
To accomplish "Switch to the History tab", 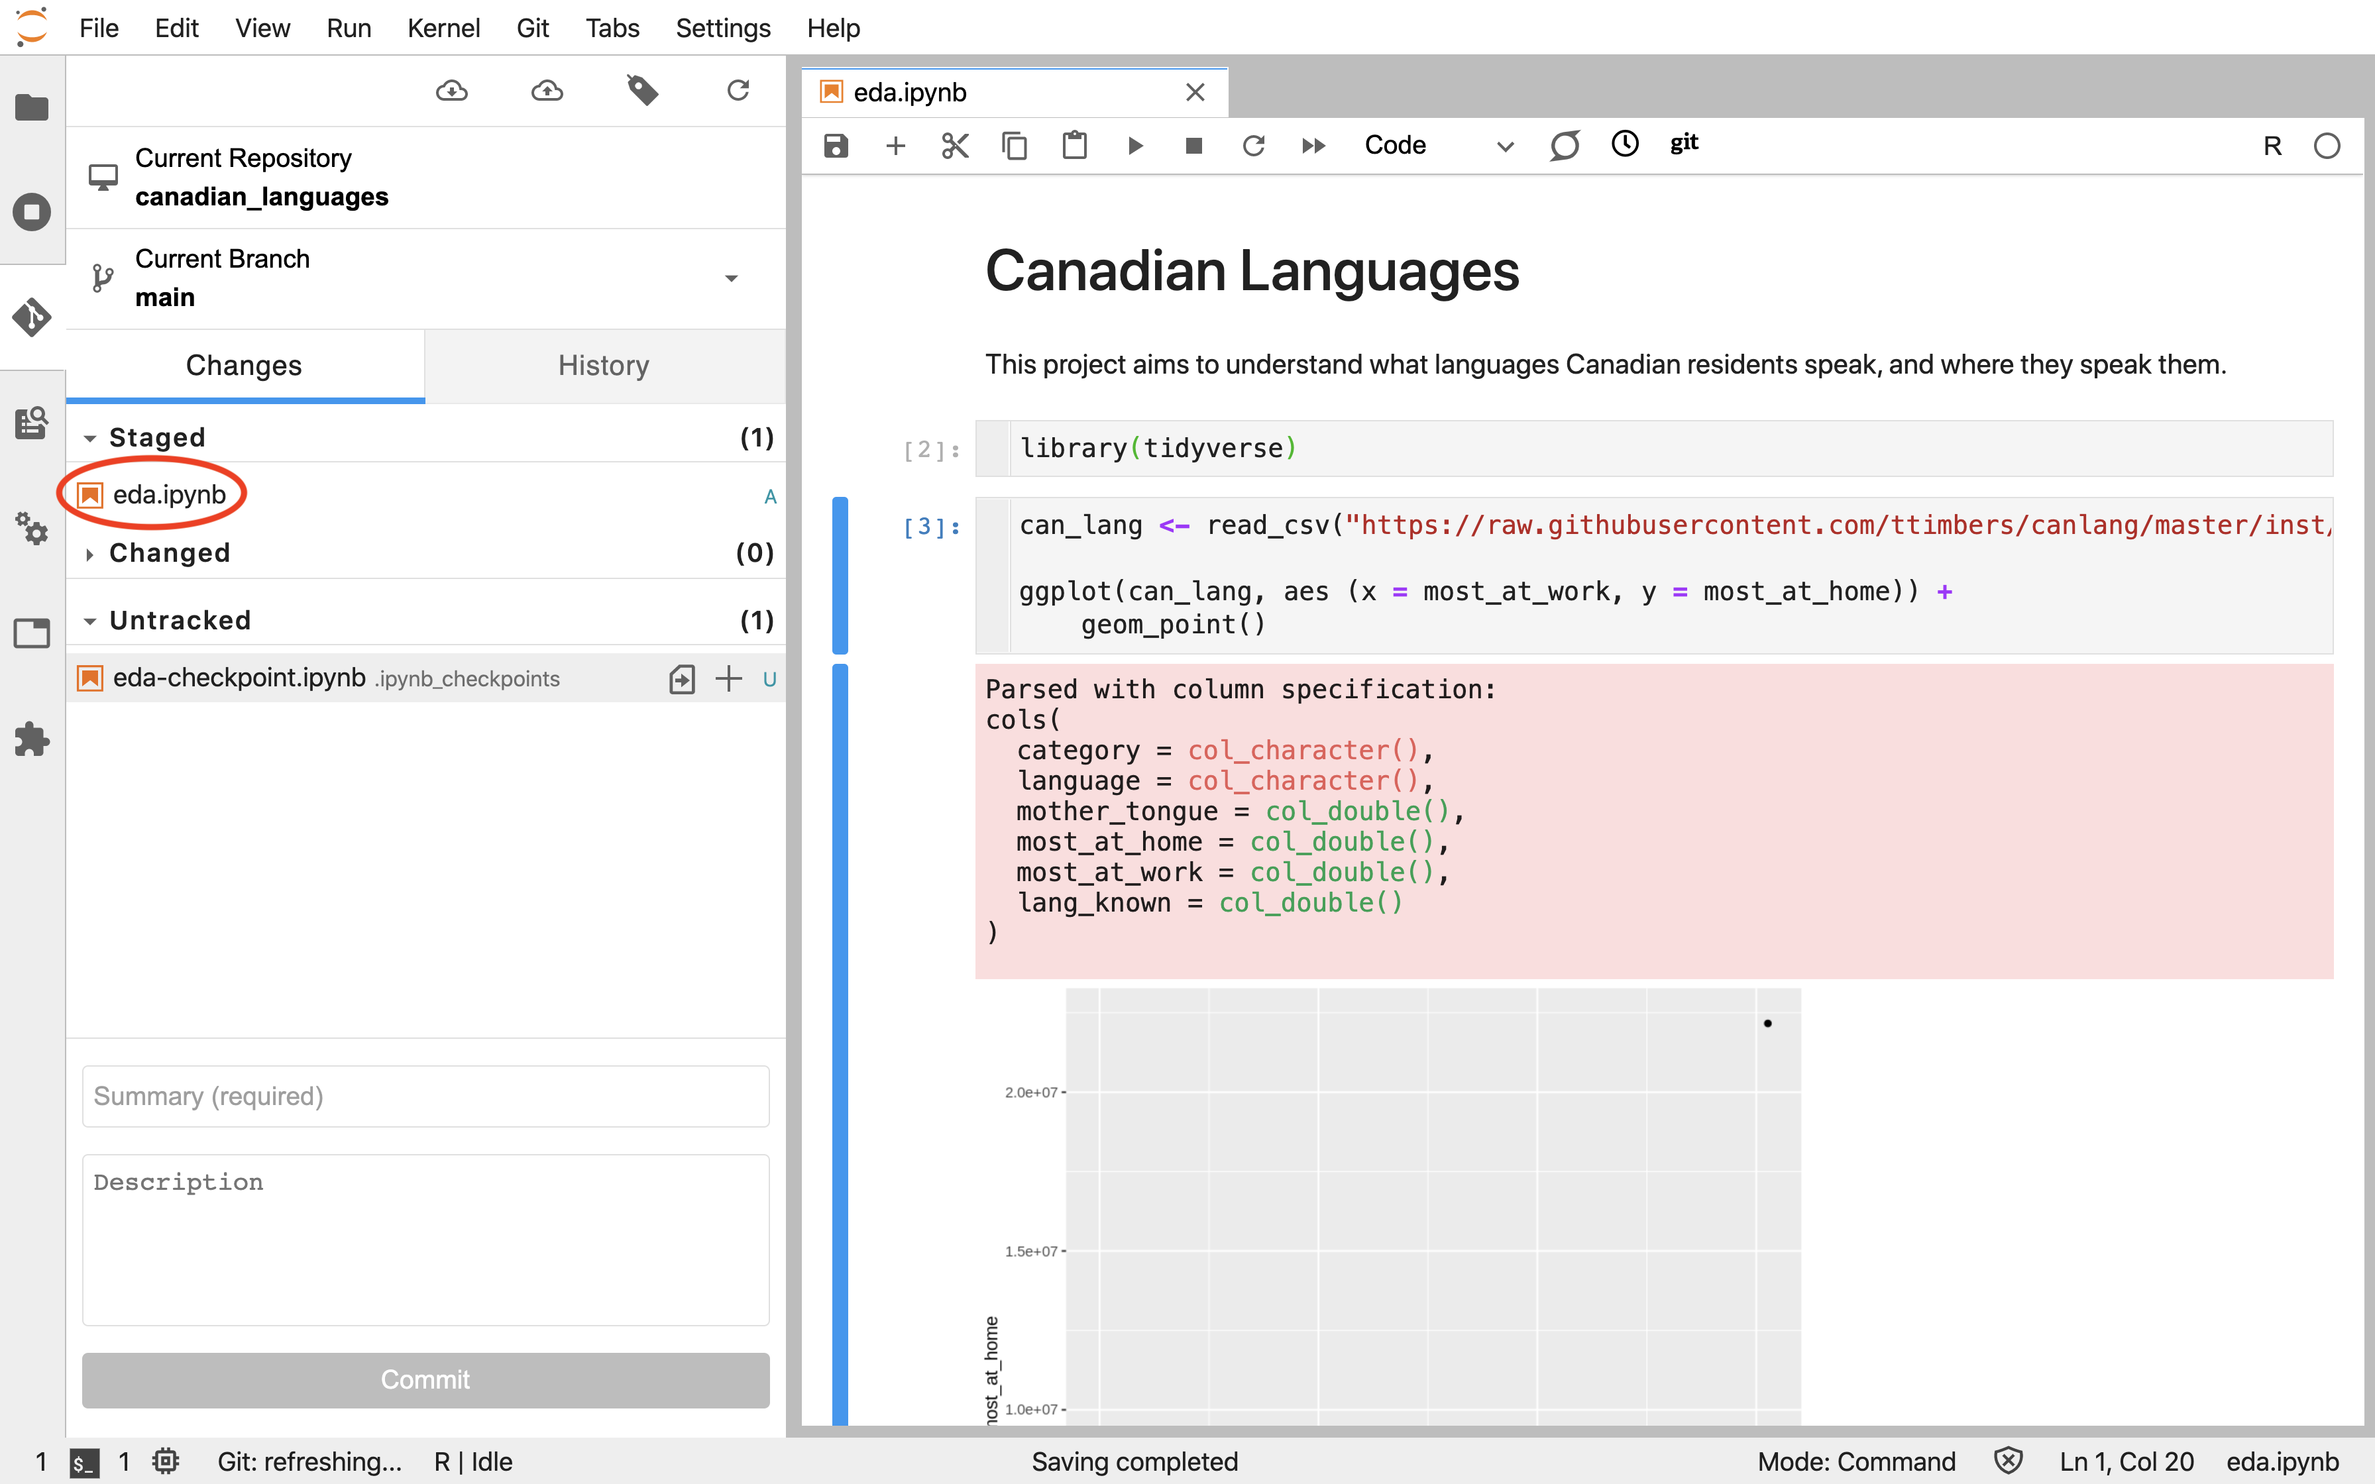I will (x=604, y=366).
